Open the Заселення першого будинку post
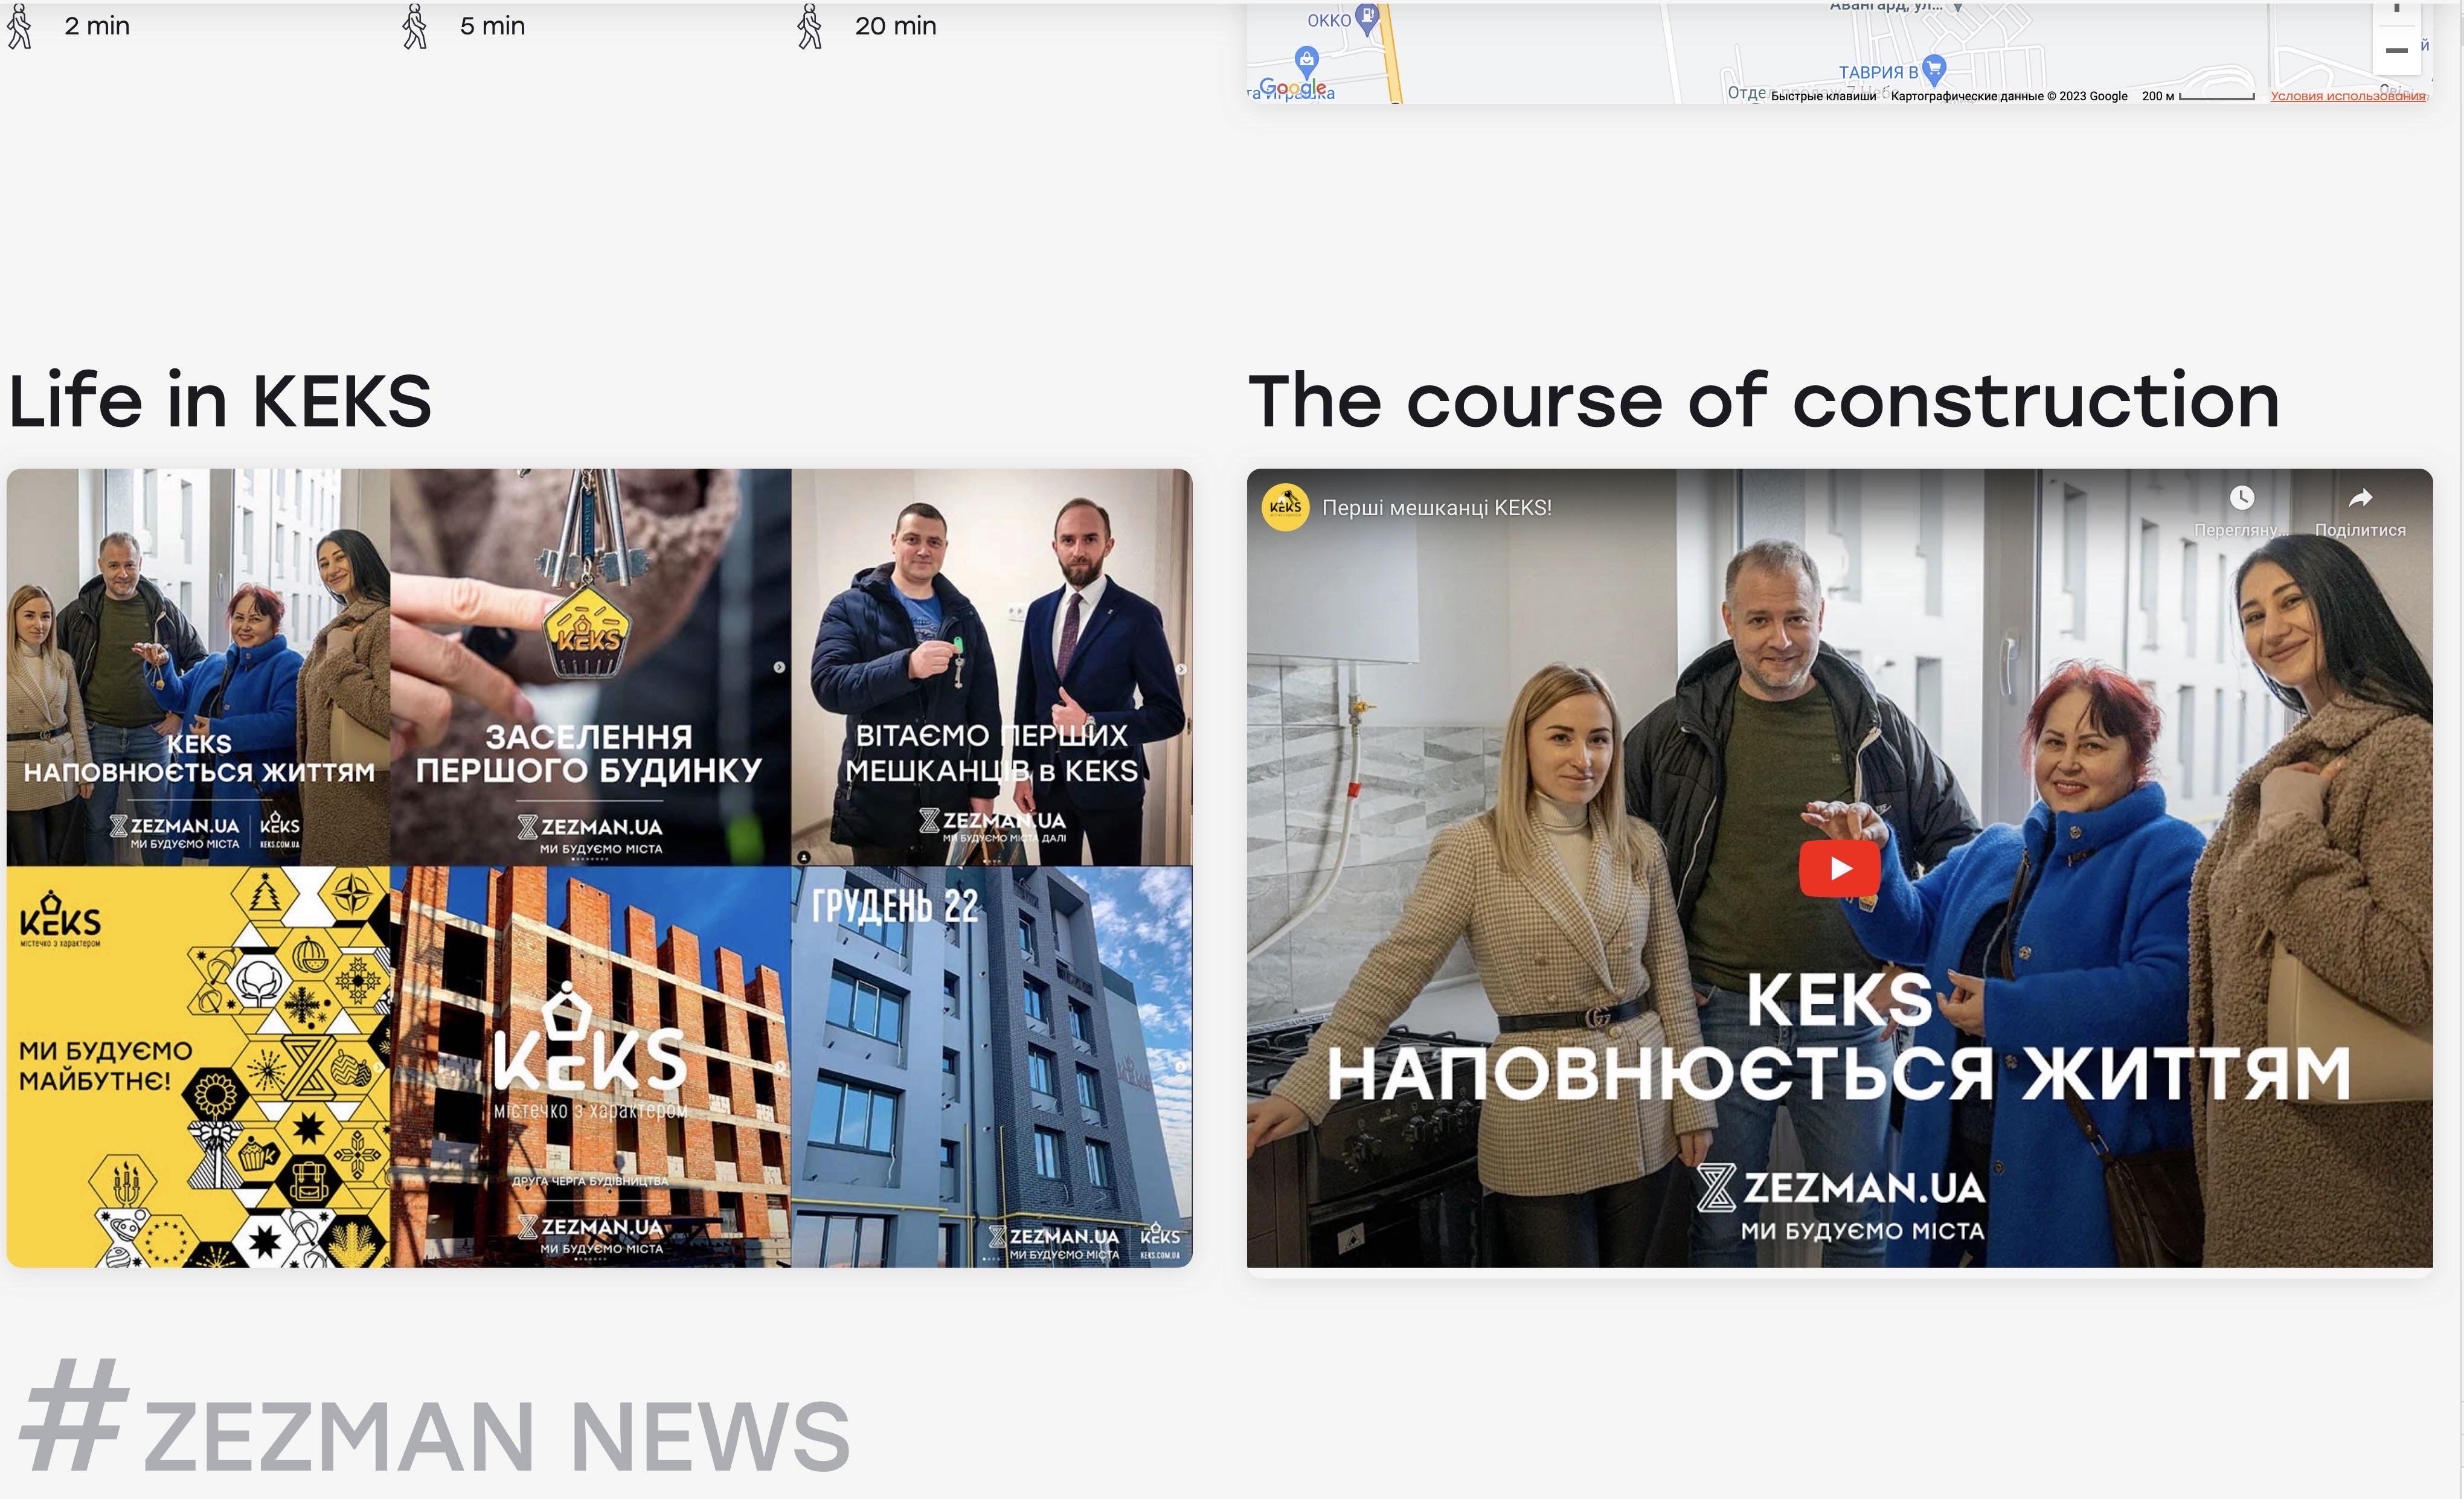The image size is (2464, 1499). [590, 667]
